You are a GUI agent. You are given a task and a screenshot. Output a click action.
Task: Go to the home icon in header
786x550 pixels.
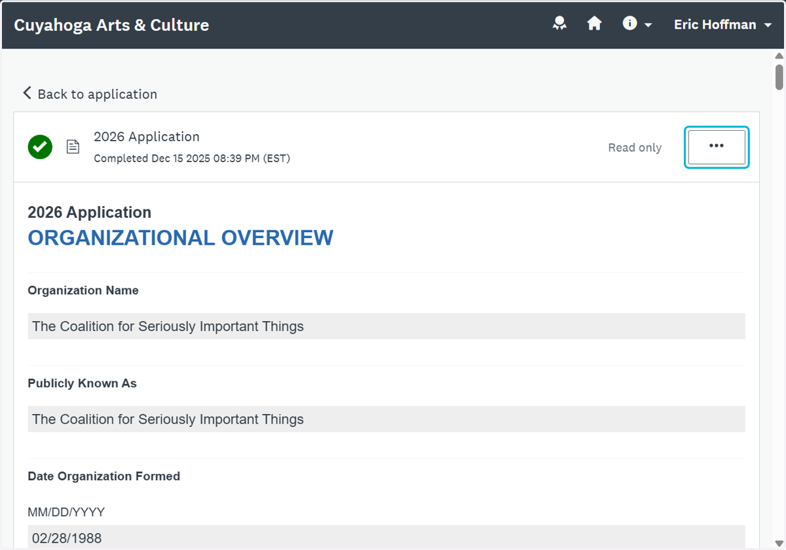pyautogui.click(x=594, y=24)
